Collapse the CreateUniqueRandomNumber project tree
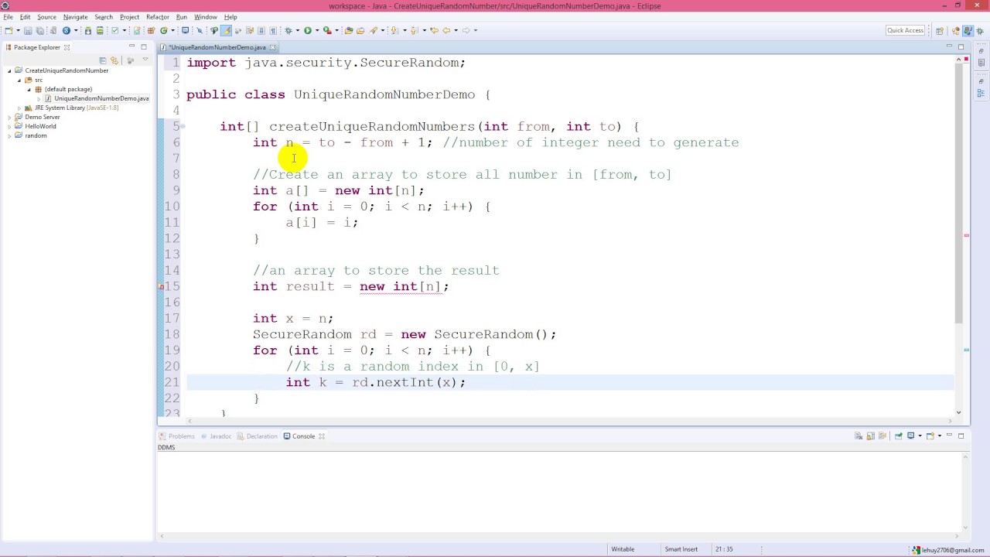The width and height of the screenshot is (990, 557). coord(9,70)
